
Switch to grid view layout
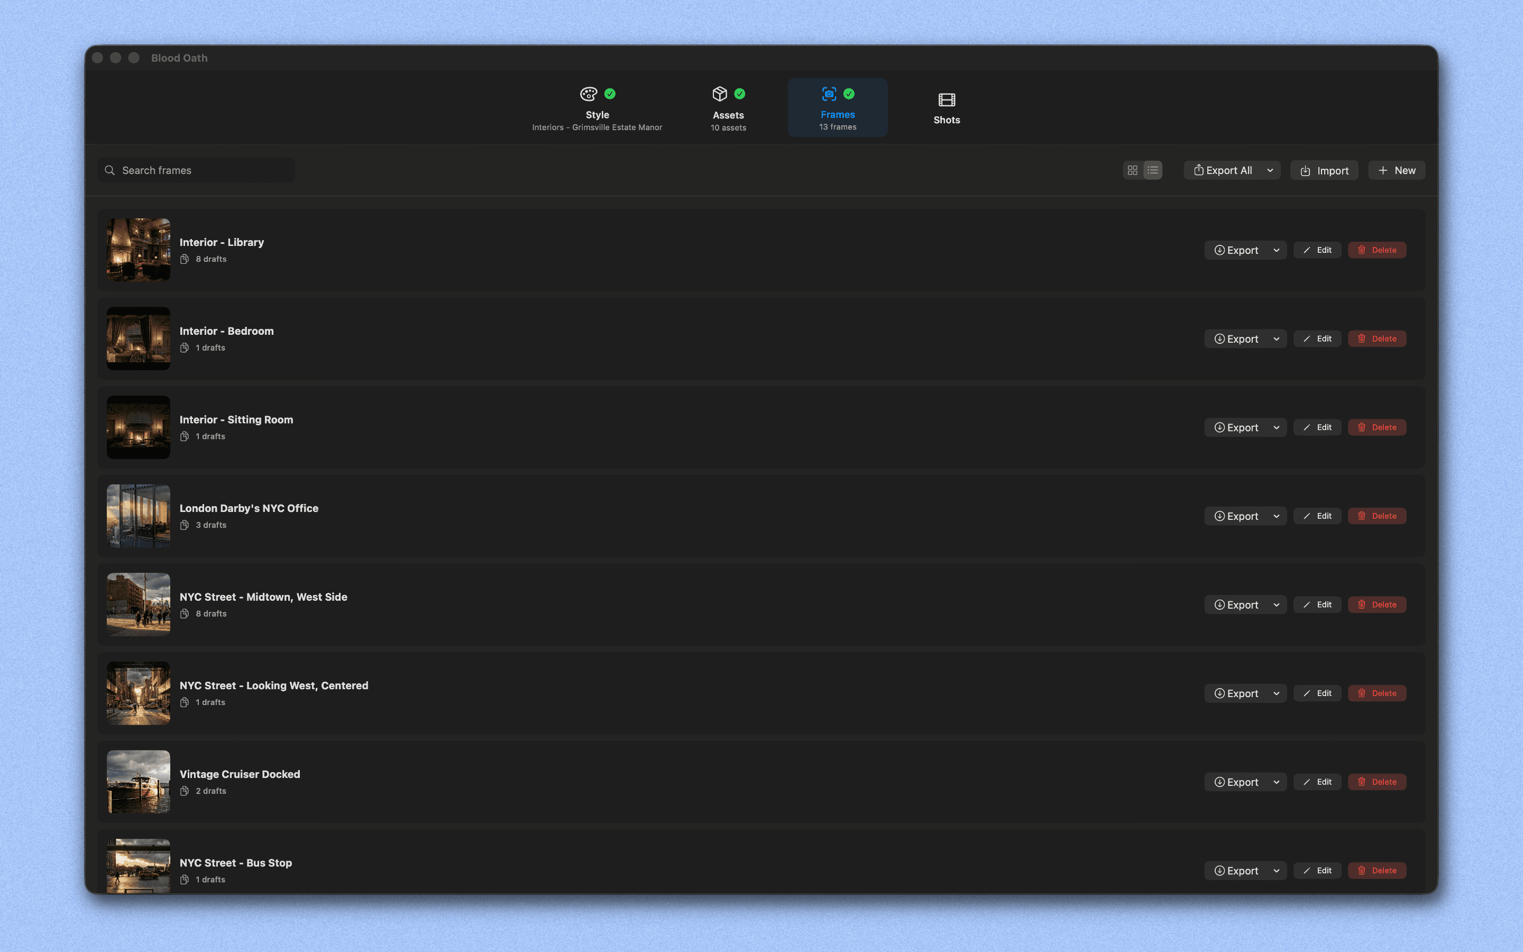point(1133,170)
